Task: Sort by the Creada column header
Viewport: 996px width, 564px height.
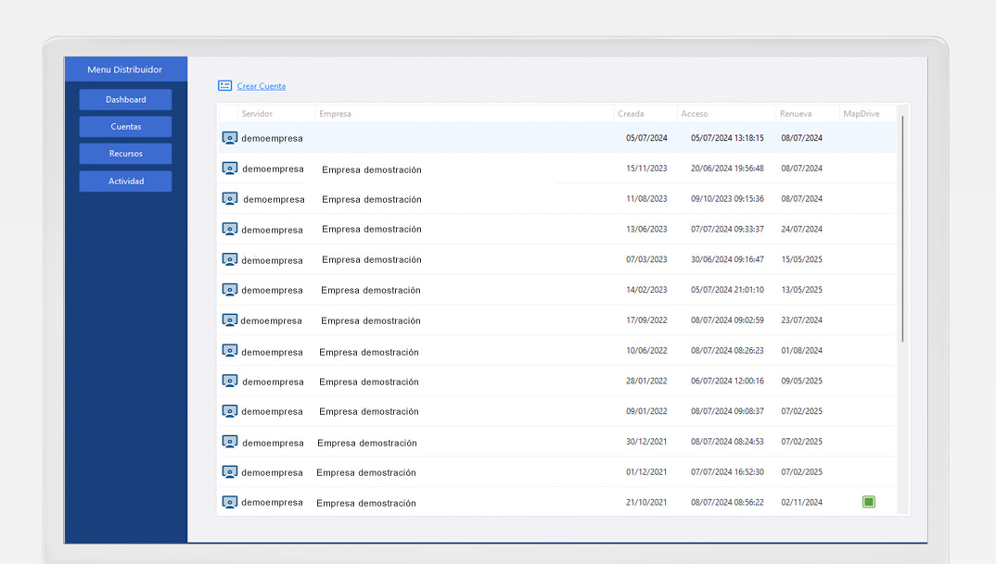Action: (631, 114)
